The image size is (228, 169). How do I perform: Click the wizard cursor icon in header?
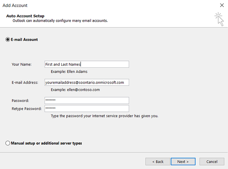[218, 18]
